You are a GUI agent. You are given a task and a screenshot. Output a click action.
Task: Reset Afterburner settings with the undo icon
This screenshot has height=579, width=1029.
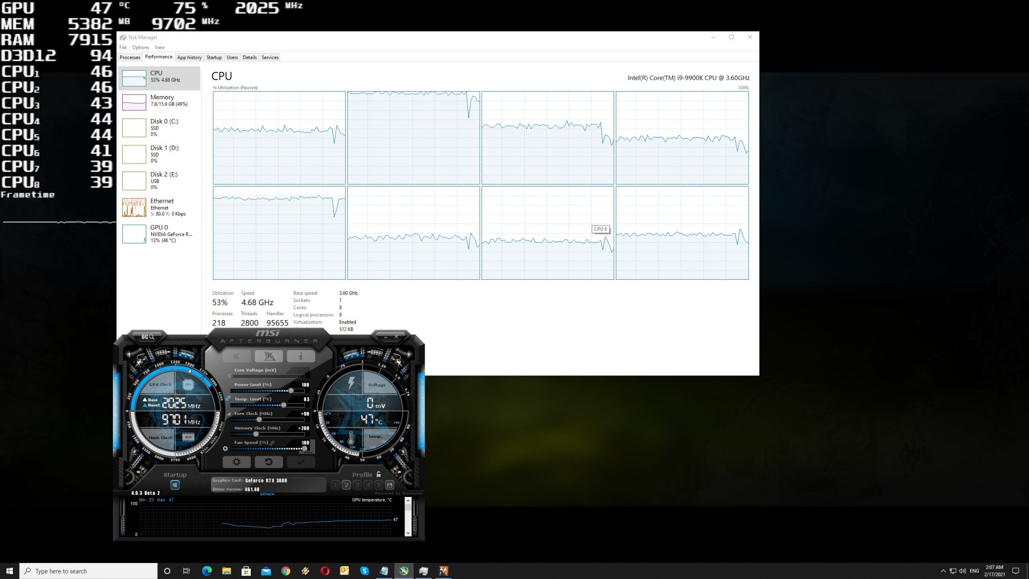(x=269, y=462)
